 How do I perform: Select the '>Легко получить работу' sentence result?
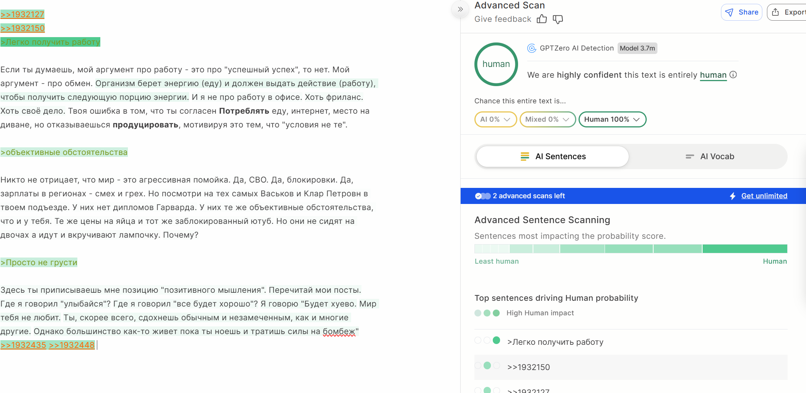coord(555,342)
